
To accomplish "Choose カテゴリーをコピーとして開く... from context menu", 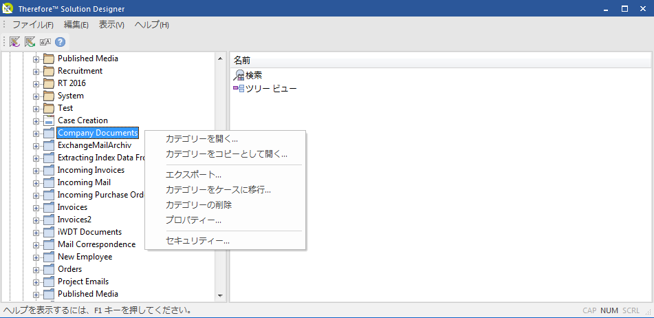I will pyautogui.click(x=226, y=154).
